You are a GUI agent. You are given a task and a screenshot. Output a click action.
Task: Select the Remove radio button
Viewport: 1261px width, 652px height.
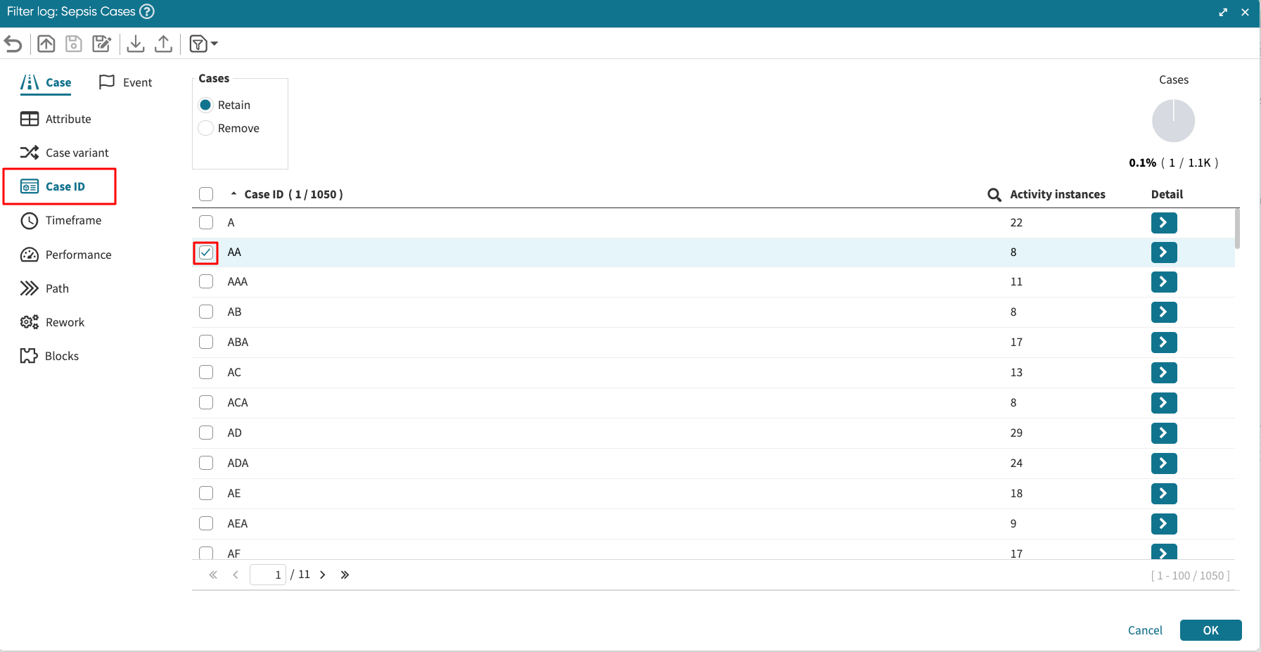[x=205, y=128]
